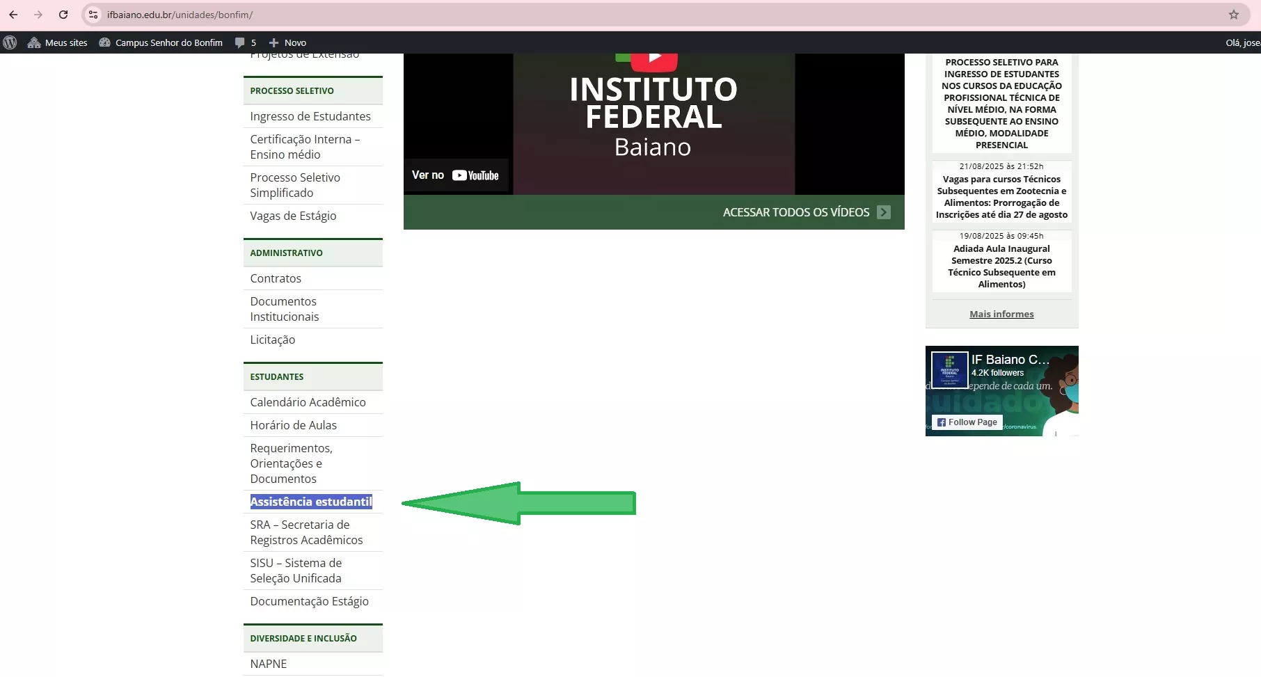Go to Calendário Acadêmico

(x=308, y=402)
